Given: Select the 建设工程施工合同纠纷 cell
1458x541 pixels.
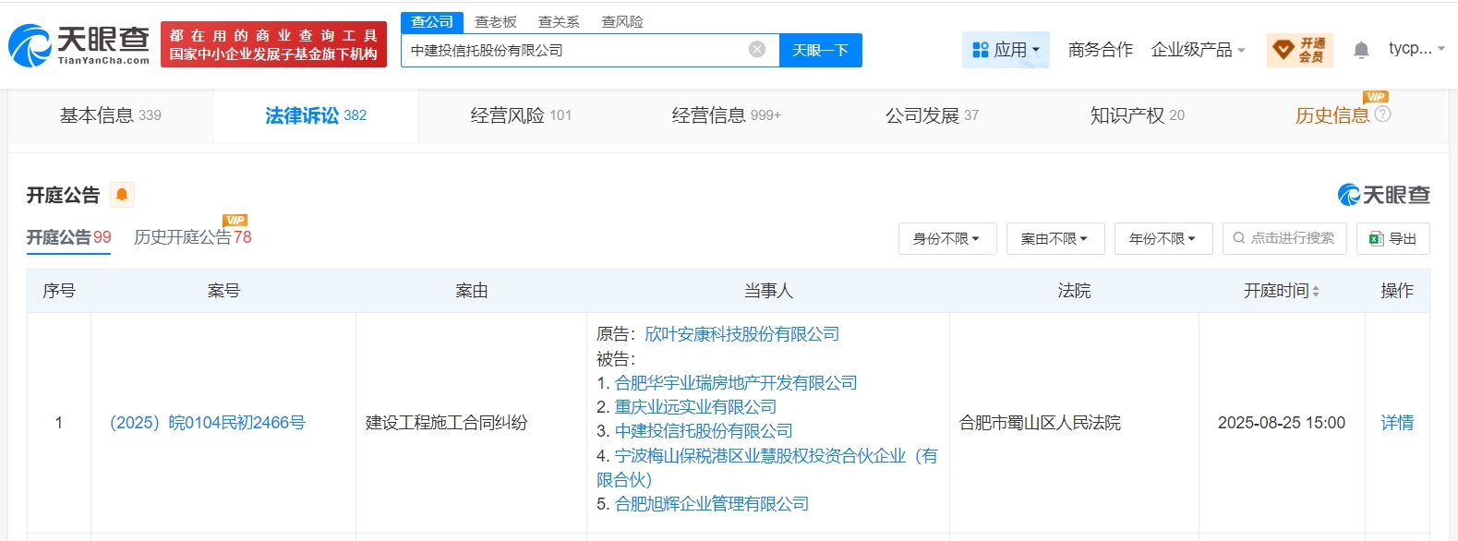Looking at the screenshot, I should (x=447, y=423).
